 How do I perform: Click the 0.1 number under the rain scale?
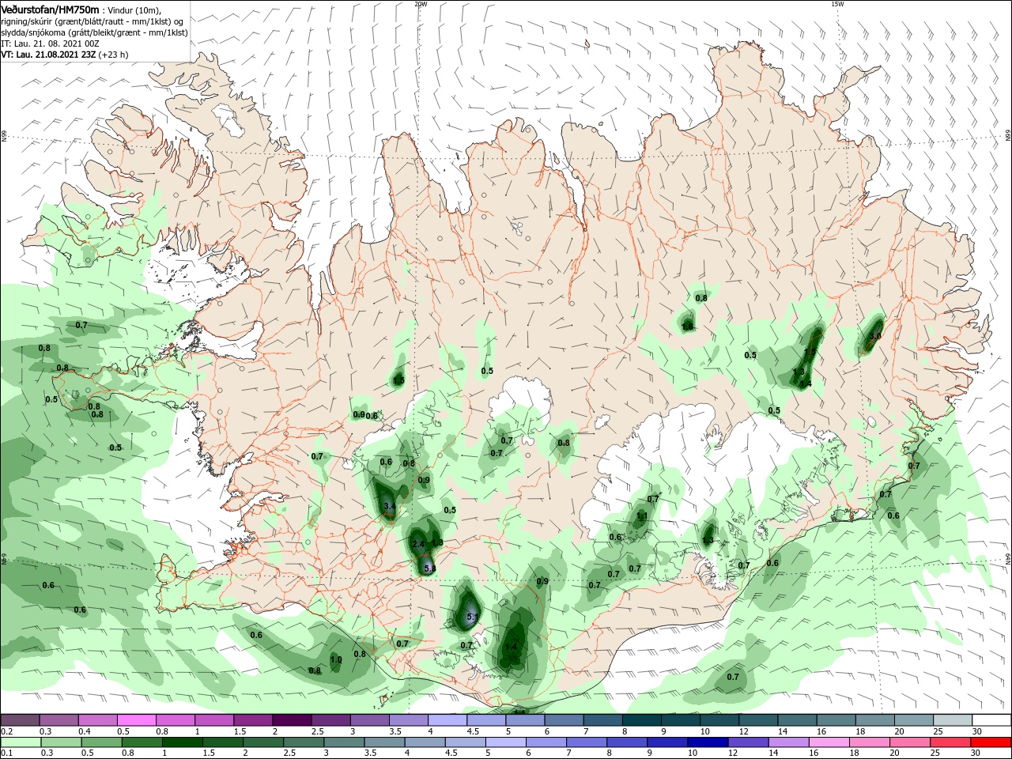pos(6,753)
